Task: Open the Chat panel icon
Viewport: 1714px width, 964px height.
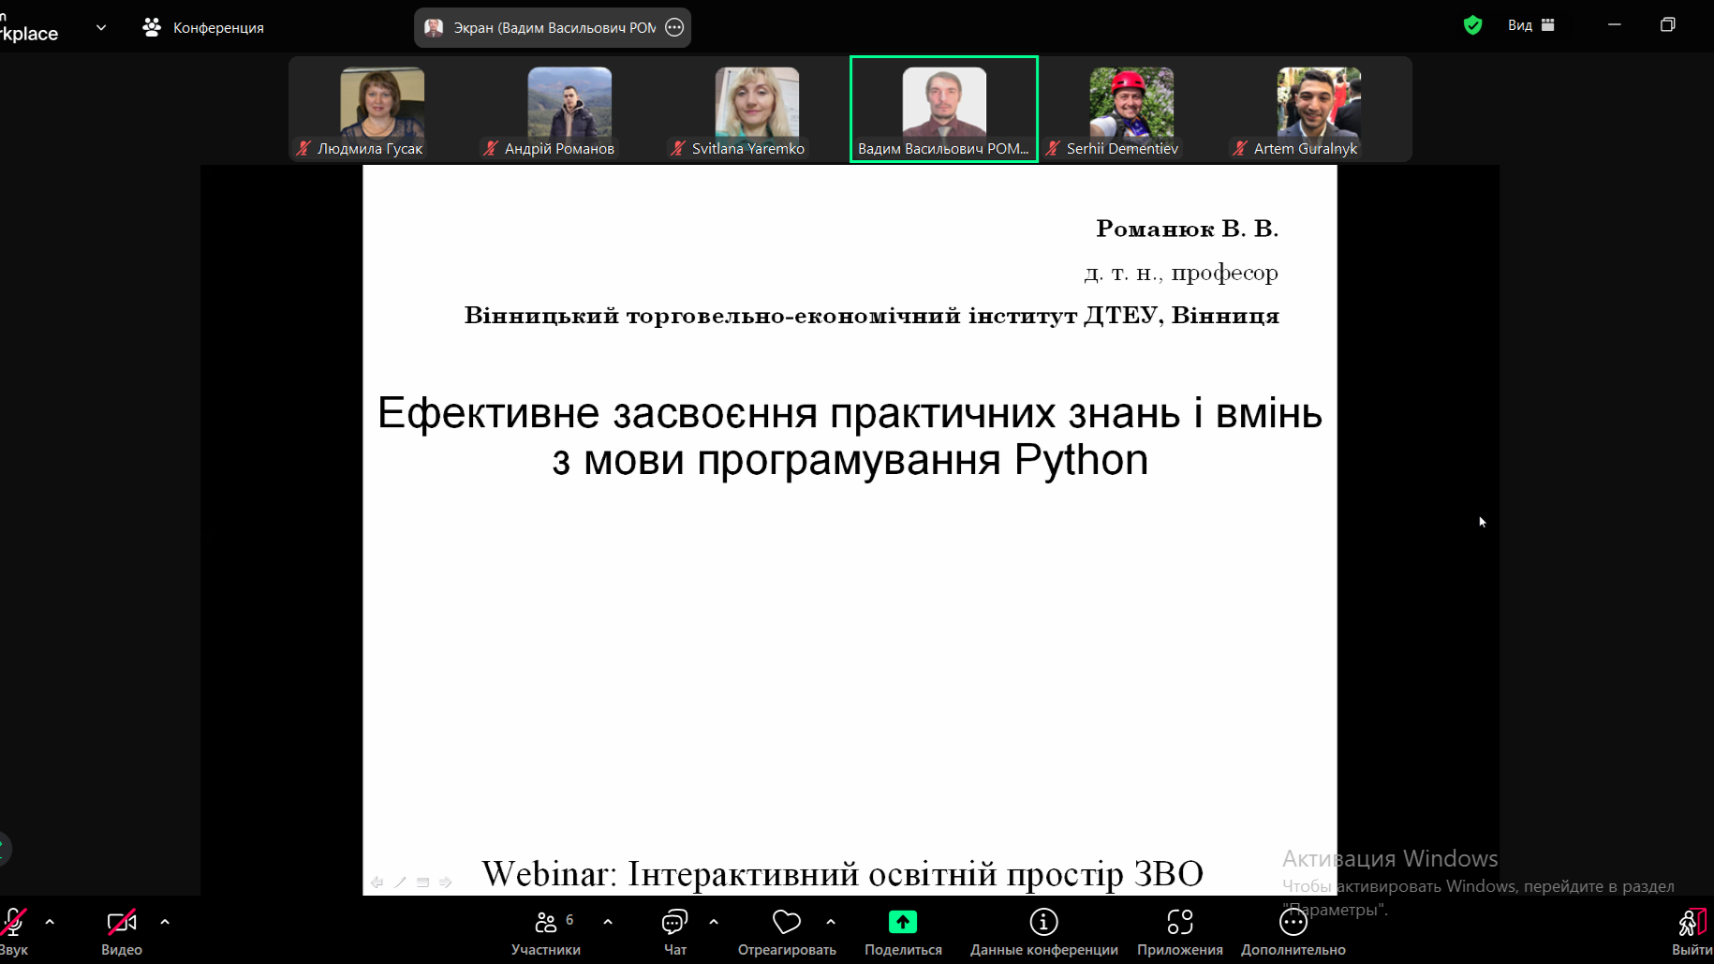Action: tap(674, 923)
